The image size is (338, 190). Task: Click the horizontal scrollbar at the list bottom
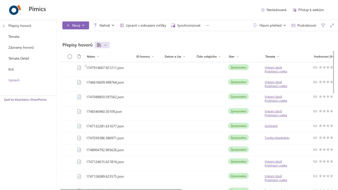point(121,189)
